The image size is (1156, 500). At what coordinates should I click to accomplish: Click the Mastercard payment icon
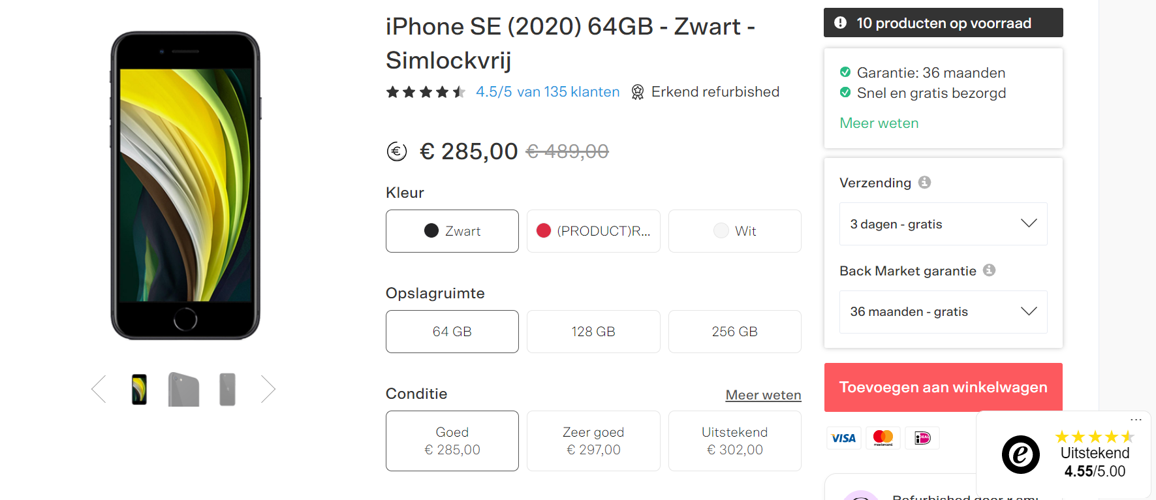[x=883, y=438]
